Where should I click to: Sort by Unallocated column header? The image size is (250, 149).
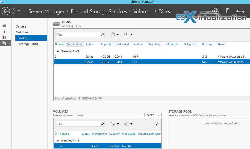point(122,44)
